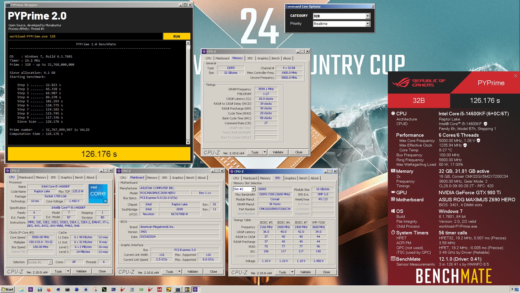Expand Tools arrow in CPU-Z CPU window
This screenshot has width=520, height=293.
click(68, 271)
